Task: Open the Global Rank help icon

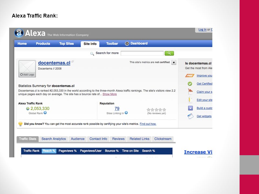Action: [45, 113]
